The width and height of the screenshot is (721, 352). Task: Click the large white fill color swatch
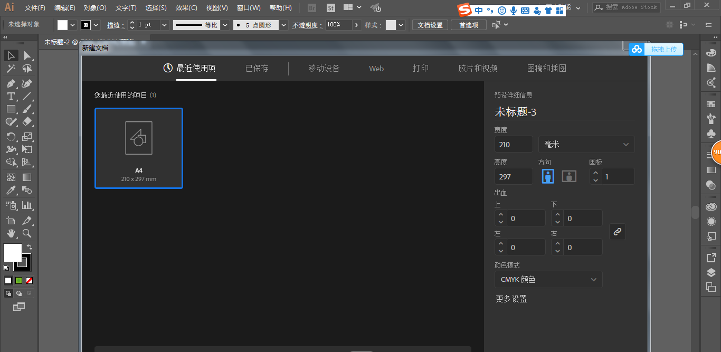pyautogui.click(x=13, y=253)
